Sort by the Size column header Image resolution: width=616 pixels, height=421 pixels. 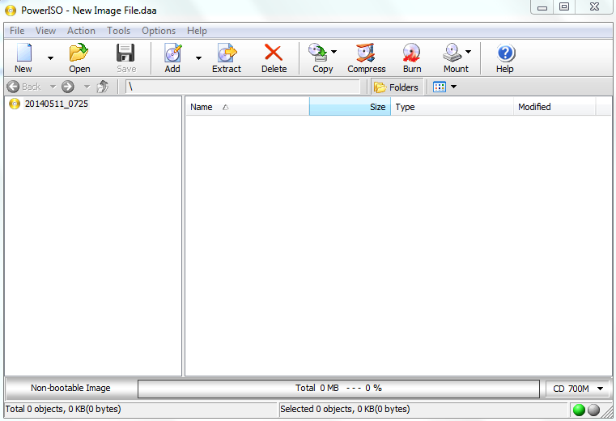click(x=350, y=107)
